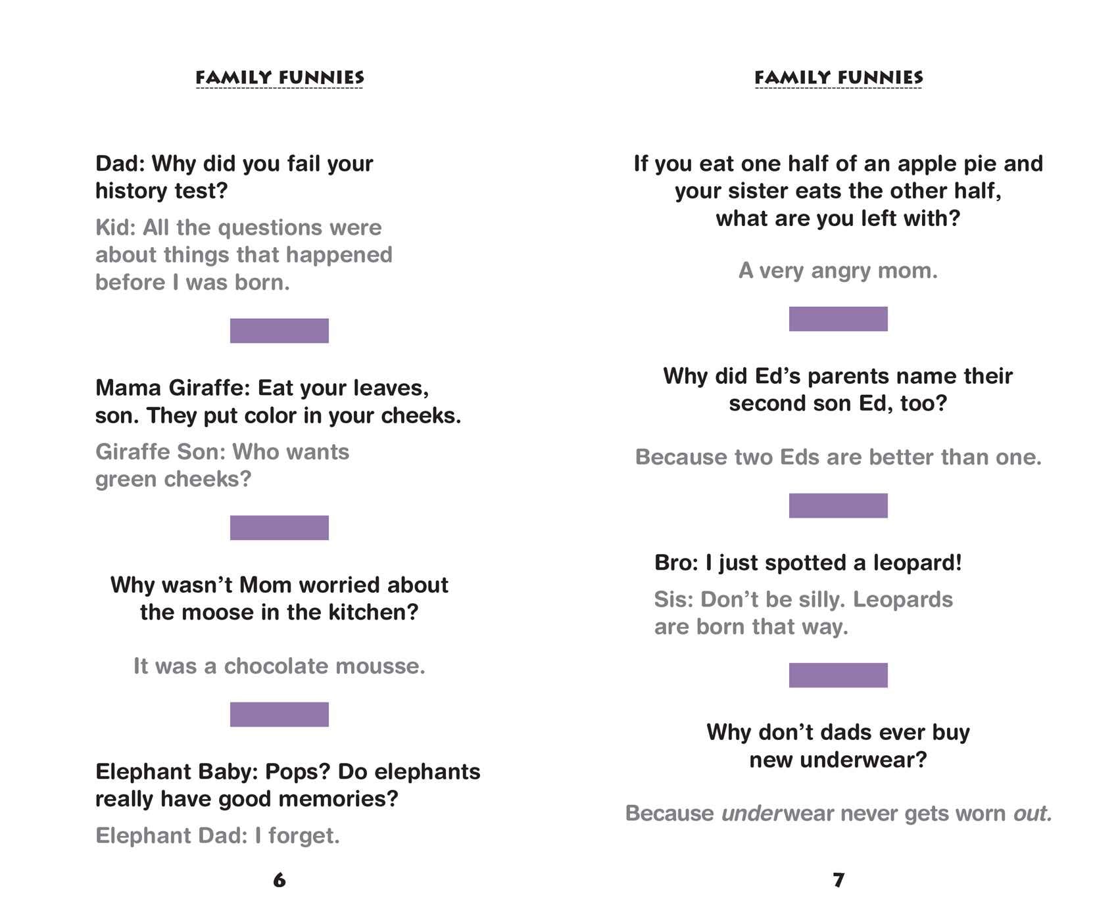Click the purple divider after the two Eds joke
This screenshot has height=920, width=1118.
(x=838, y=505)
